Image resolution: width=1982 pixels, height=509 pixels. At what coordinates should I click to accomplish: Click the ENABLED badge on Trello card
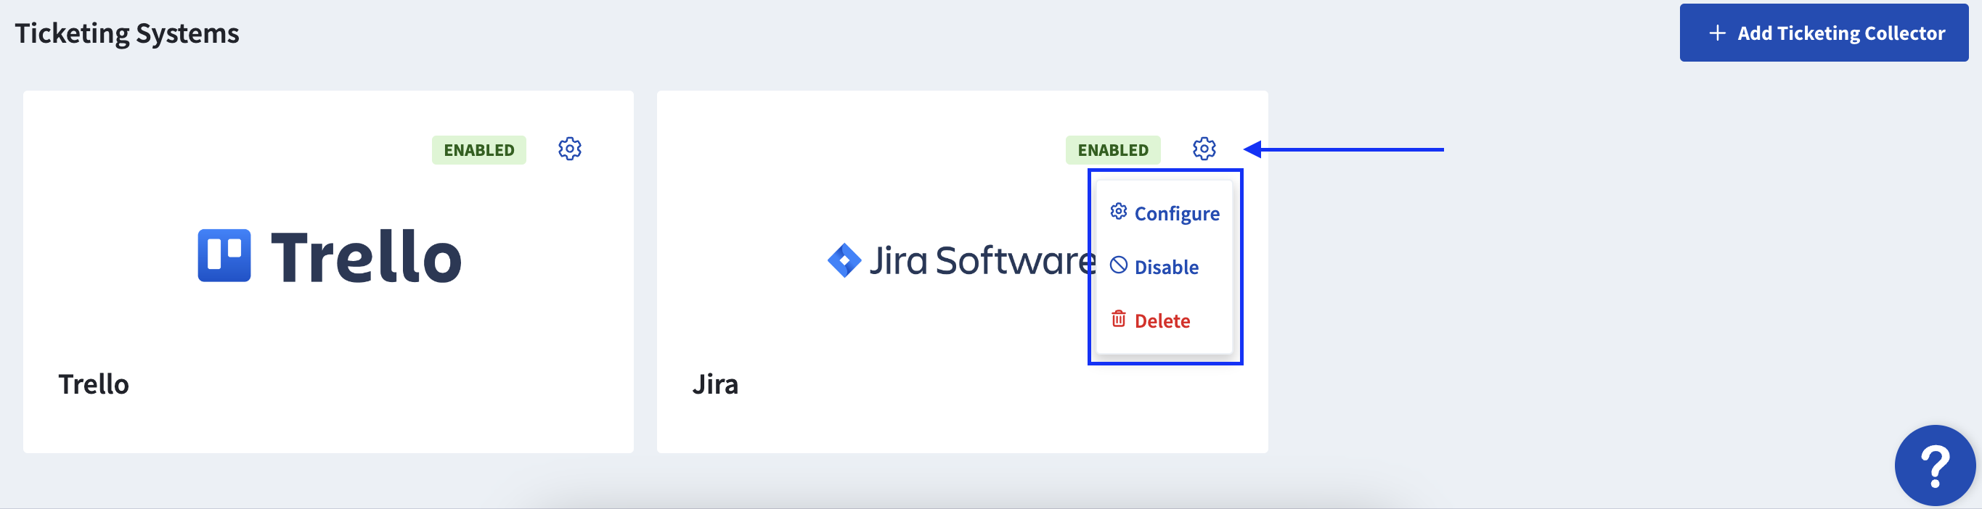478,150
